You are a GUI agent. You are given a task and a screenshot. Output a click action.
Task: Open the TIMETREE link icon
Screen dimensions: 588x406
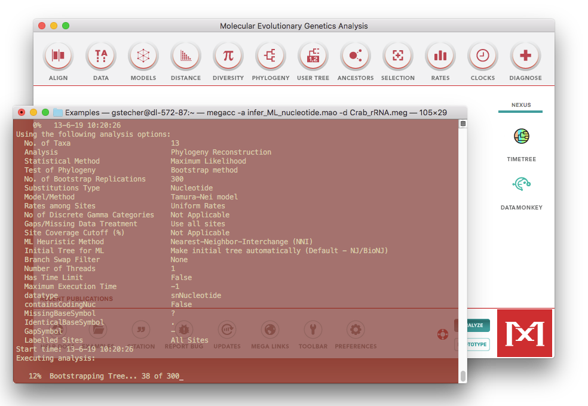(x=521, y=136)
